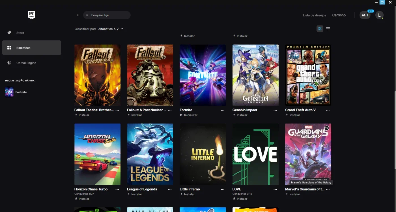Open Fallout Tactics cover thumbnail
Image resolution: width=396 pixels, height=212 pixels.
(97, 75)
